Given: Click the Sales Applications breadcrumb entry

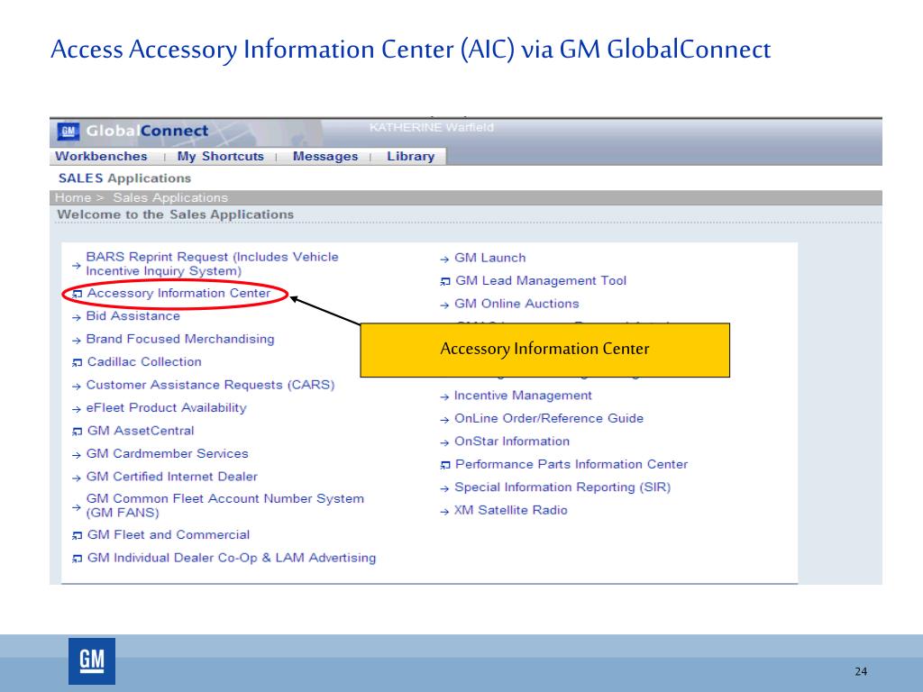Looking at the screenshot, I should tap(170, 197).
